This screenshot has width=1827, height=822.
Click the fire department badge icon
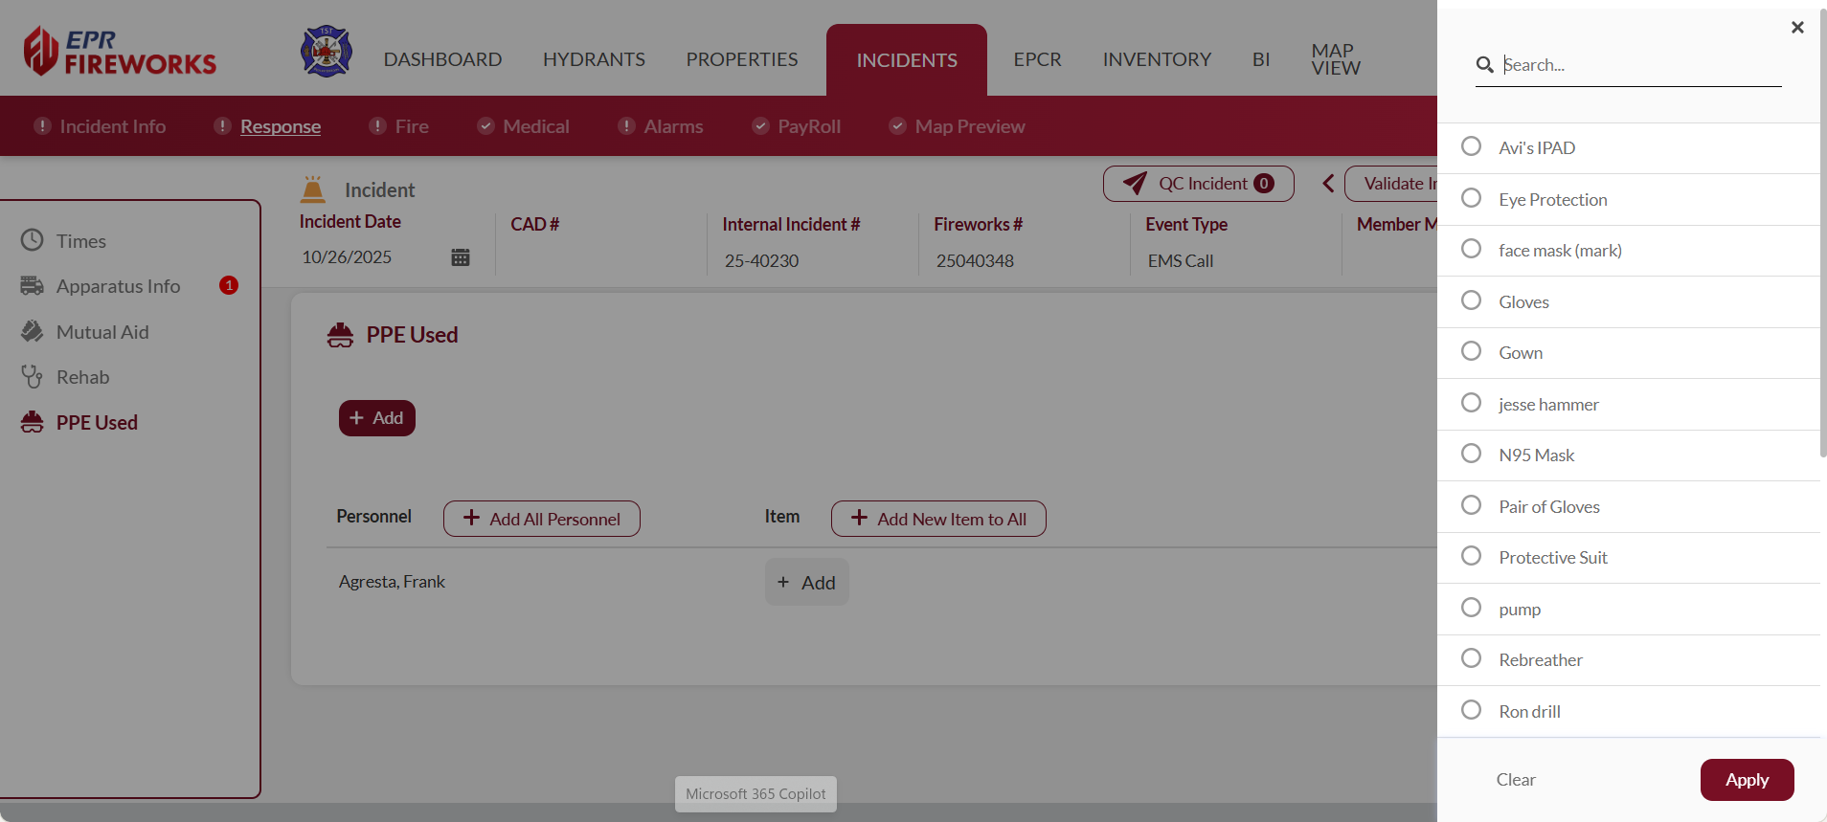click(x=327, y=52)
